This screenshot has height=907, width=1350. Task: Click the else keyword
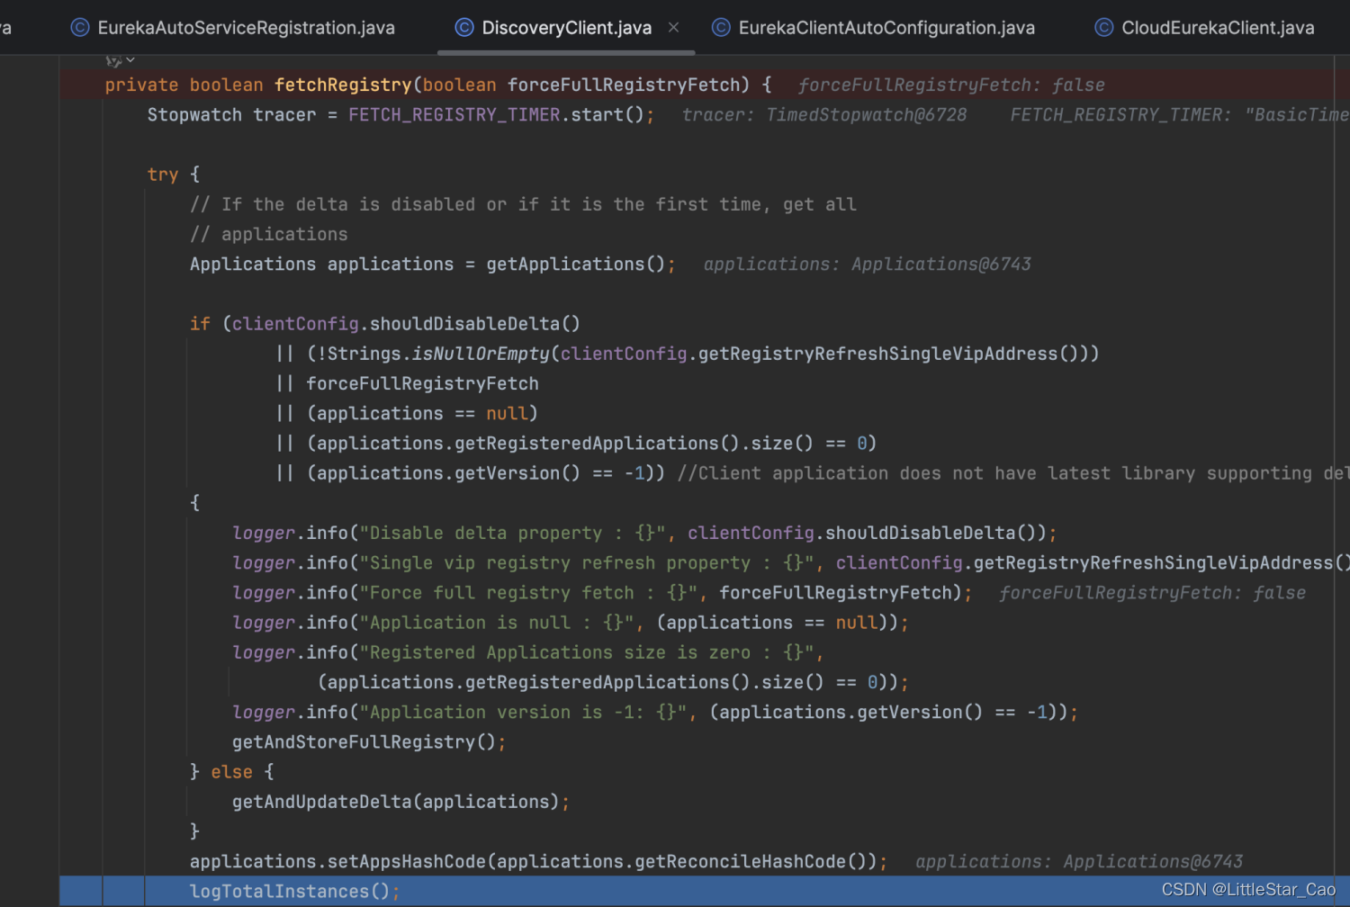point(231,772)
